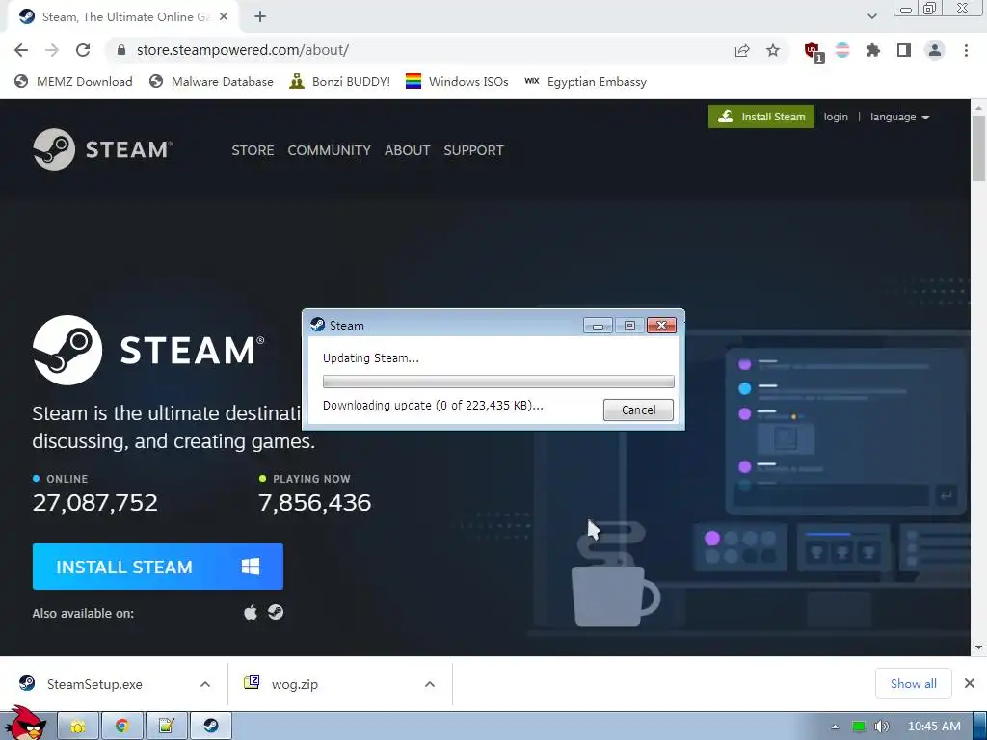
Task: Open the Egyptian Embassy bookmark
Action: pyautogui.click(x=585, y=82)
